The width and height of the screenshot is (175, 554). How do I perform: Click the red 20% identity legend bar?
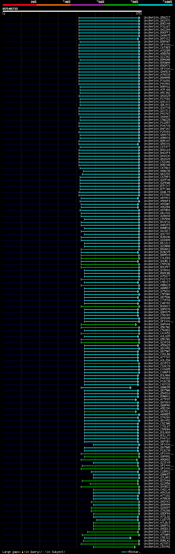[20, 5]
